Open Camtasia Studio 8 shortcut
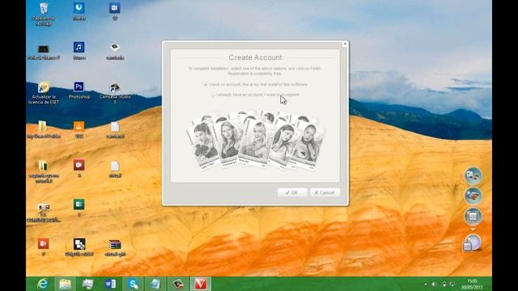This screenshot has width=518, height=291. pyautogui.click(x=115, y=93)
